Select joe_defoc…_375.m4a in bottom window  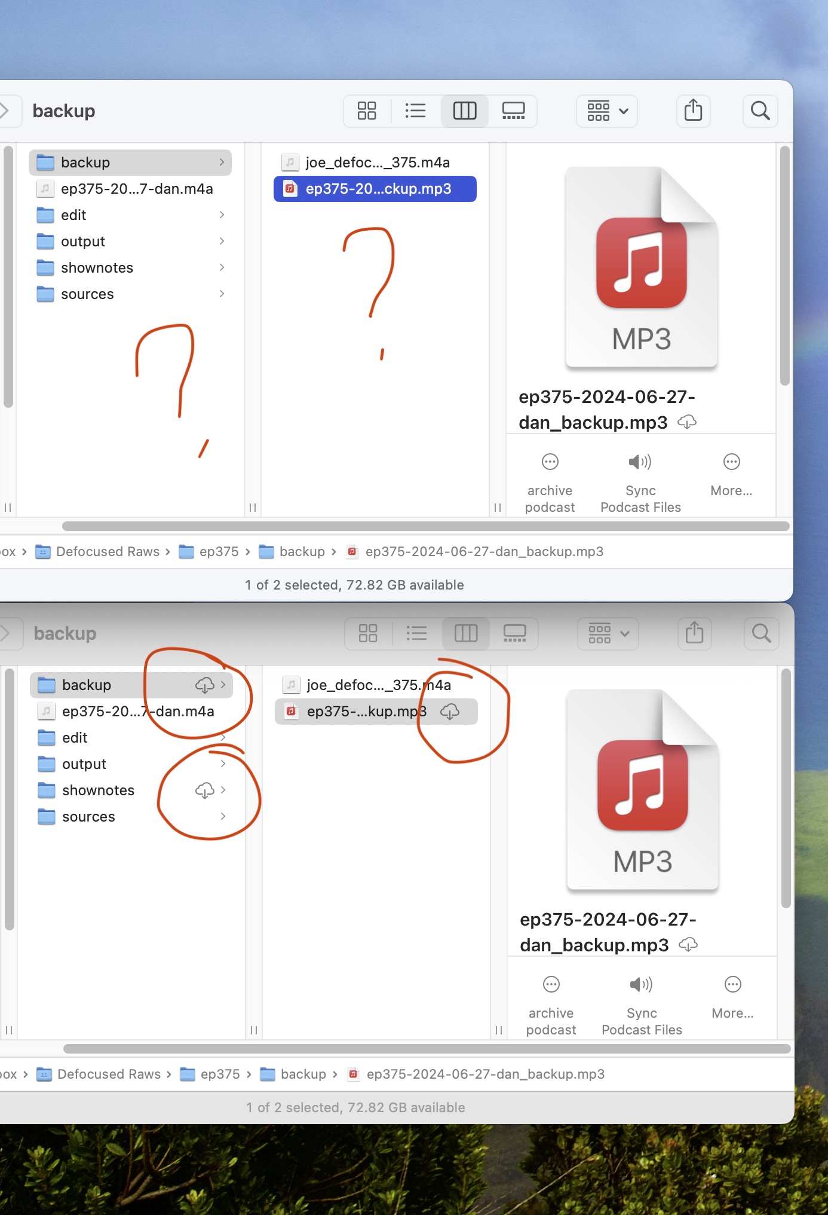[376, 685]
